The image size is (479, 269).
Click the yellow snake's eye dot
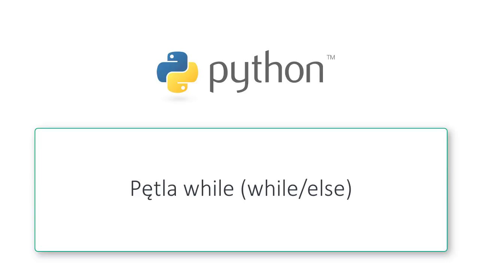[183, 88]
